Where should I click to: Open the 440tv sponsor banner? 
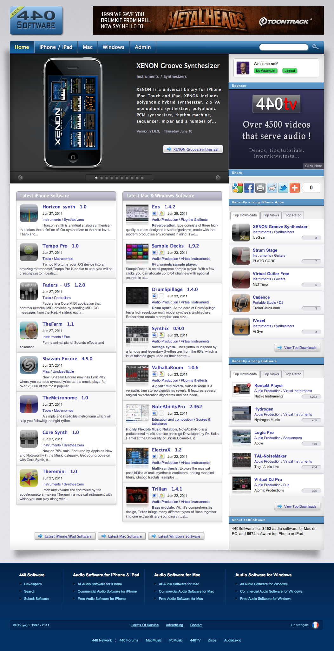276,129
